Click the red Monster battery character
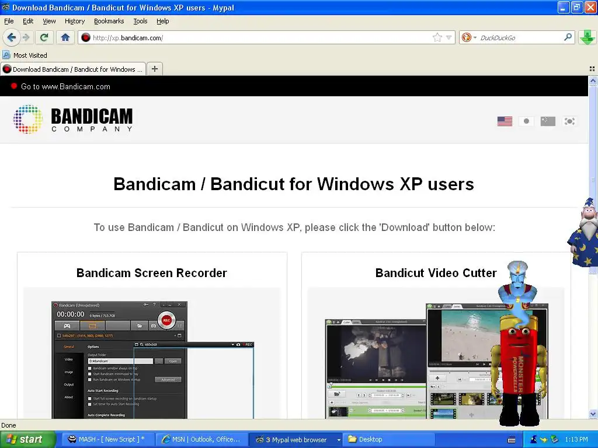 [519, 372]
